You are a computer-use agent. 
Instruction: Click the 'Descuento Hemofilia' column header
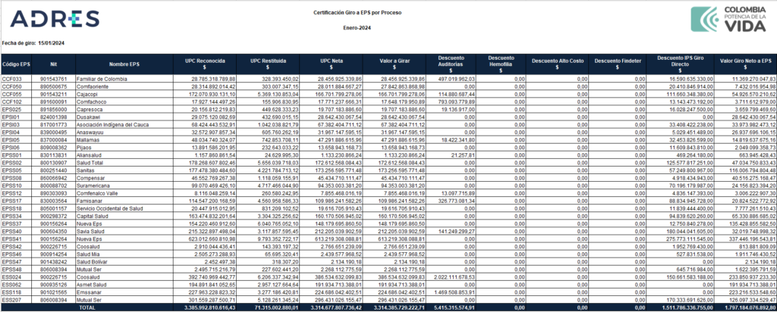501,64
